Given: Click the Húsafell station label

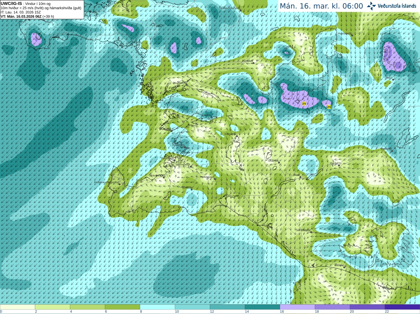Looking at the screenshot, I should click(248, 61).
